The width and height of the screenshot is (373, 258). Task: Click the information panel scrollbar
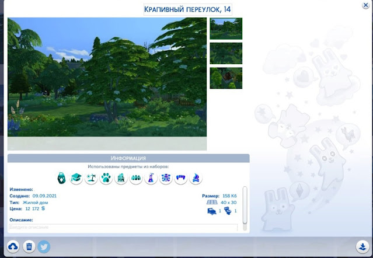pos(245,205)
